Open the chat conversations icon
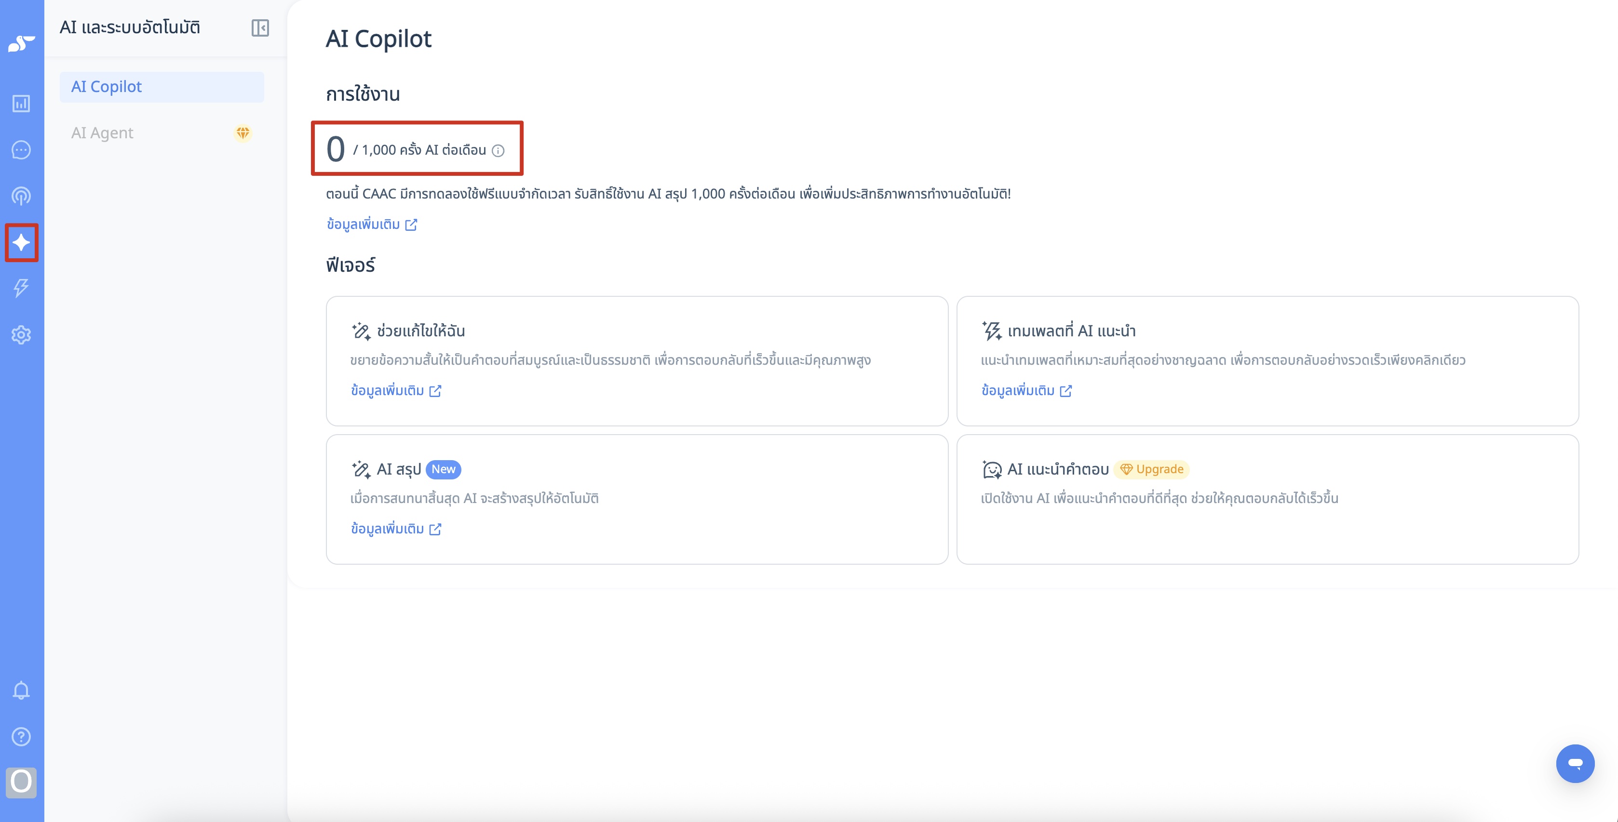This screenshot has width=1618, height=822. [x=21, y=150]
